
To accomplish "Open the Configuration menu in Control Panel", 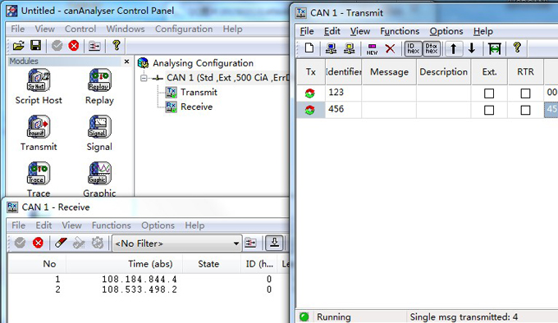I will click(184, 29).
